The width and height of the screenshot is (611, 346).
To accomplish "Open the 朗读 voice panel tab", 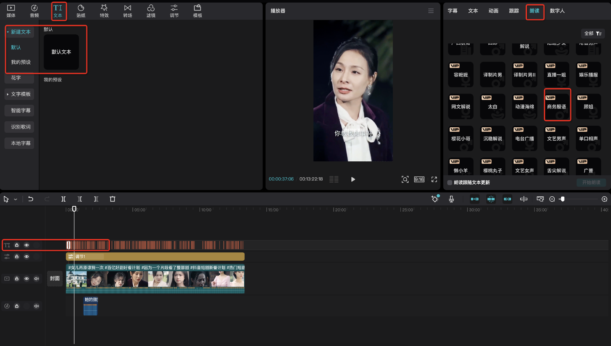I will [x=534, y=11].
